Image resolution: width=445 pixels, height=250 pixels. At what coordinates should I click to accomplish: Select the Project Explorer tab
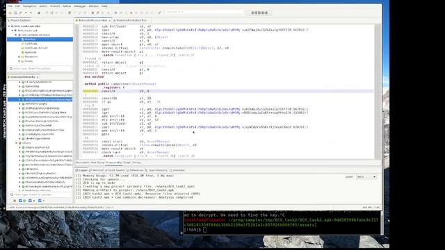(x=19, y=20)
